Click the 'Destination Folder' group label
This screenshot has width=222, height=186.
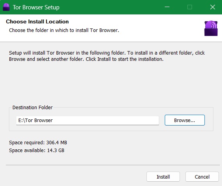(x=32, y=108)
